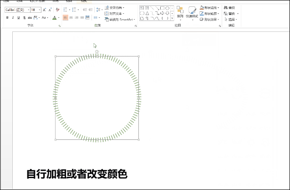Image resolution: width=290 pixels, height=190 pixels.
Task: Open the line spacing options
Action: (x=99, y=10)
